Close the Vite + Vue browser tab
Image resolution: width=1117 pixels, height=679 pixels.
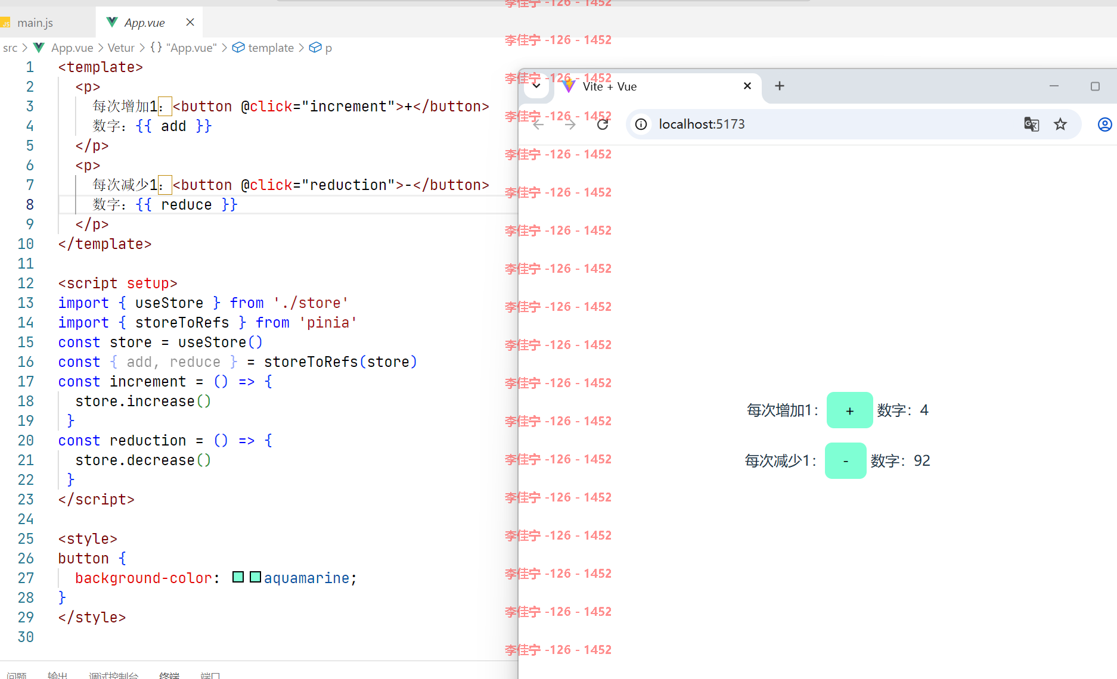coord(747,86)
